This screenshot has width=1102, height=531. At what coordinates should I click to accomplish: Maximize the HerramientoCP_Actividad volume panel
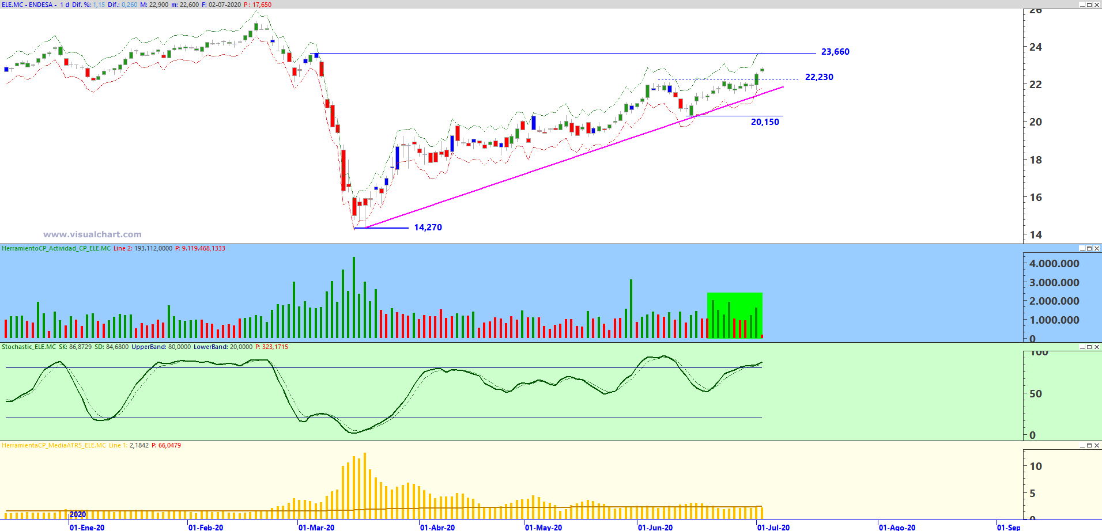click(1089, 248)
